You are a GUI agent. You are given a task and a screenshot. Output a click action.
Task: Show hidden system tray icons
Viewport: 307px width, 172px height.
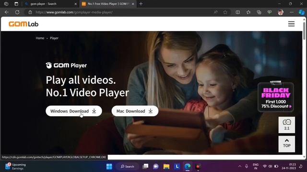coord(240,166)
